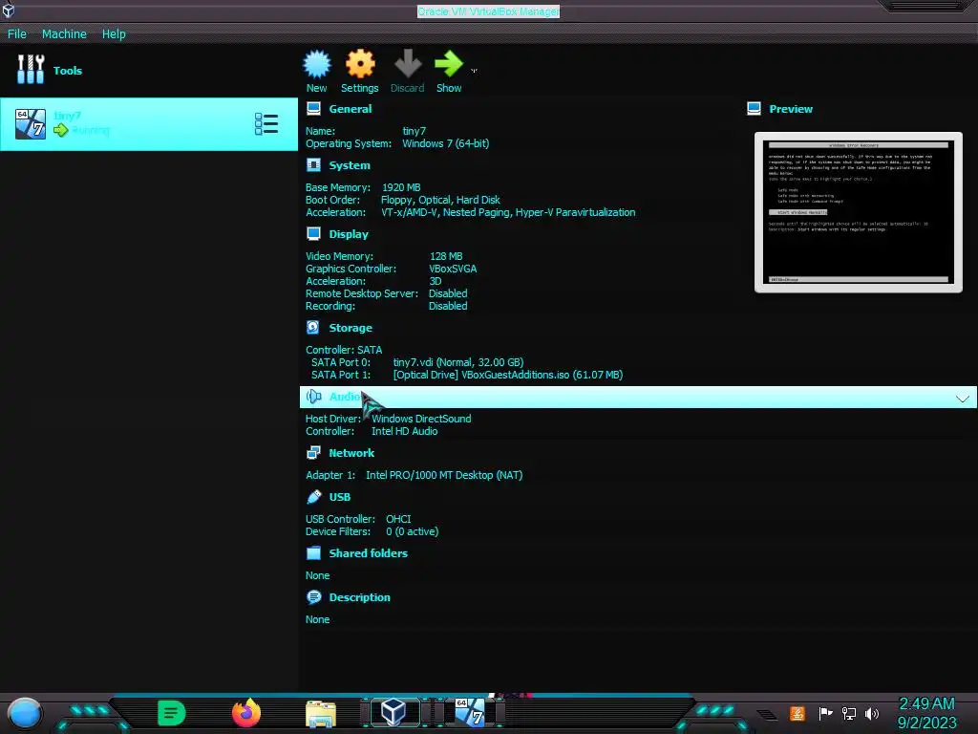
Task: Click the Remote Desktop Server 'Disabled' value
Action: 448,293
